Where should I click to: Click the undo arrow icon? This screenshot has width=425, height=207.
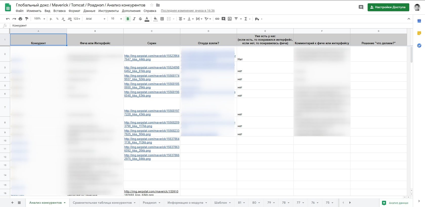pos(8,19)
